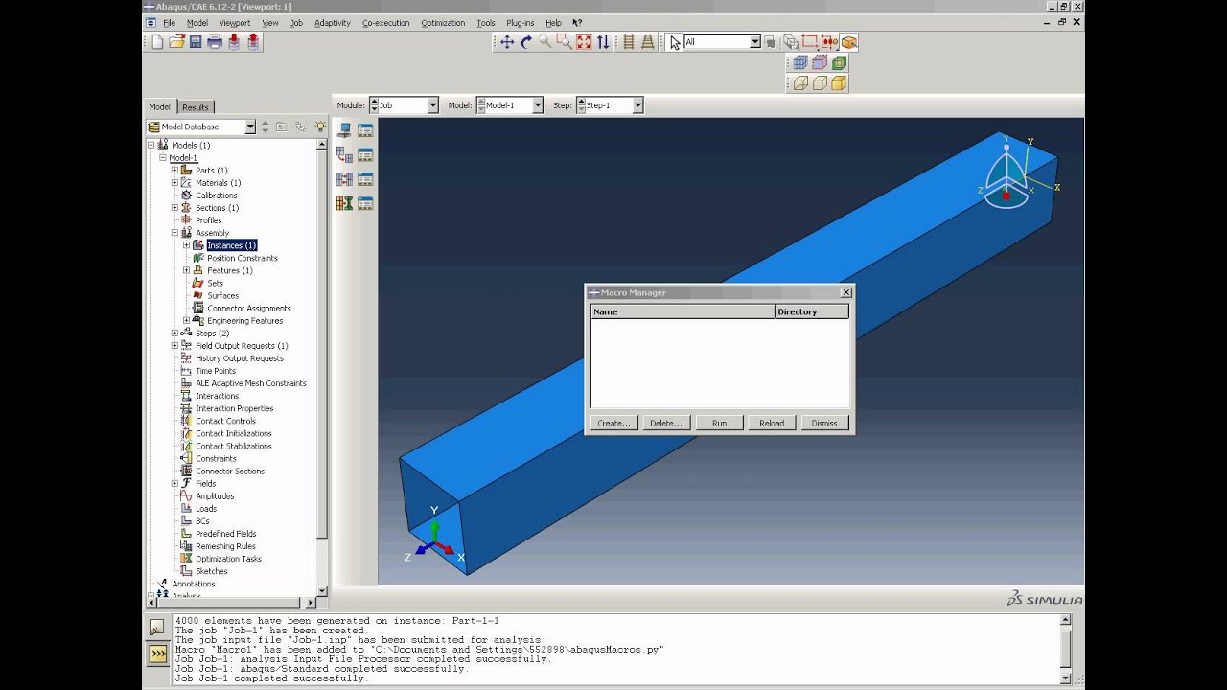Open the selection filter dropdown showing All
The height and width of the screenshot is (690, 1227).
pyautogui.click(x=755, y=42)
